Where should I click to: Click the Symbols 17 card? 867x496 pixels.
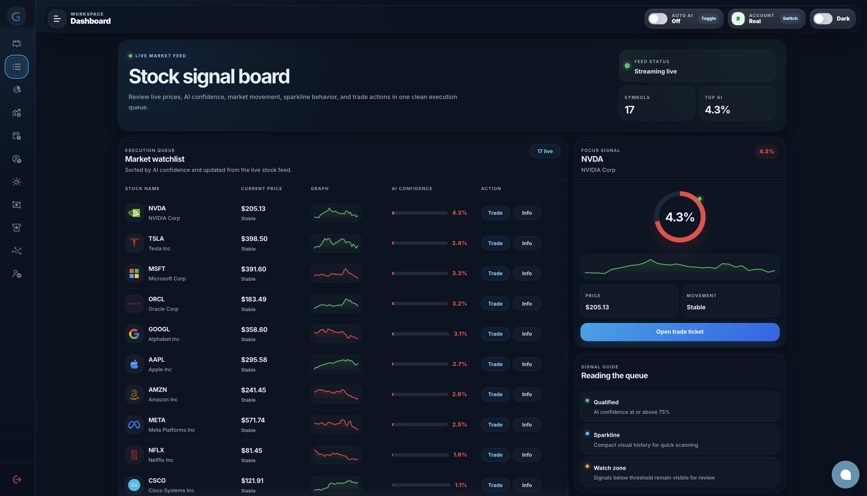(657, 103)
